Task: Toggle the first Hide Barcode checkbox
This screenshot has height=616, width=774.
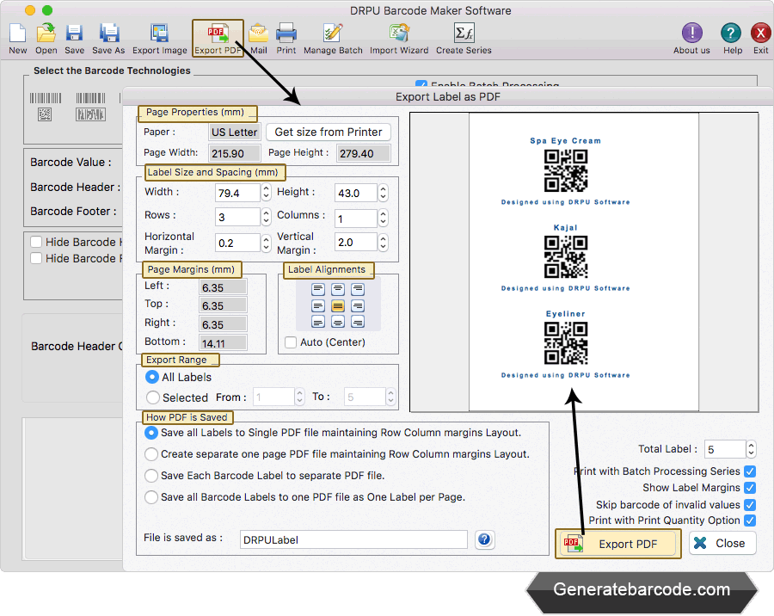Action: pos(36,242)
